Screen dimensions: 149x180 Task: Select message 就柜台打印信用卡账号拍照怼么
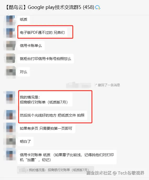click(45, 59)
